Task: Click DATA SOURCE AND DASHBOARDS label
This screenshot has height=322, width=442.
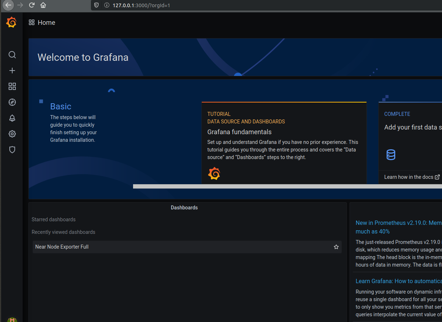Action: click(x=246, y=122)
